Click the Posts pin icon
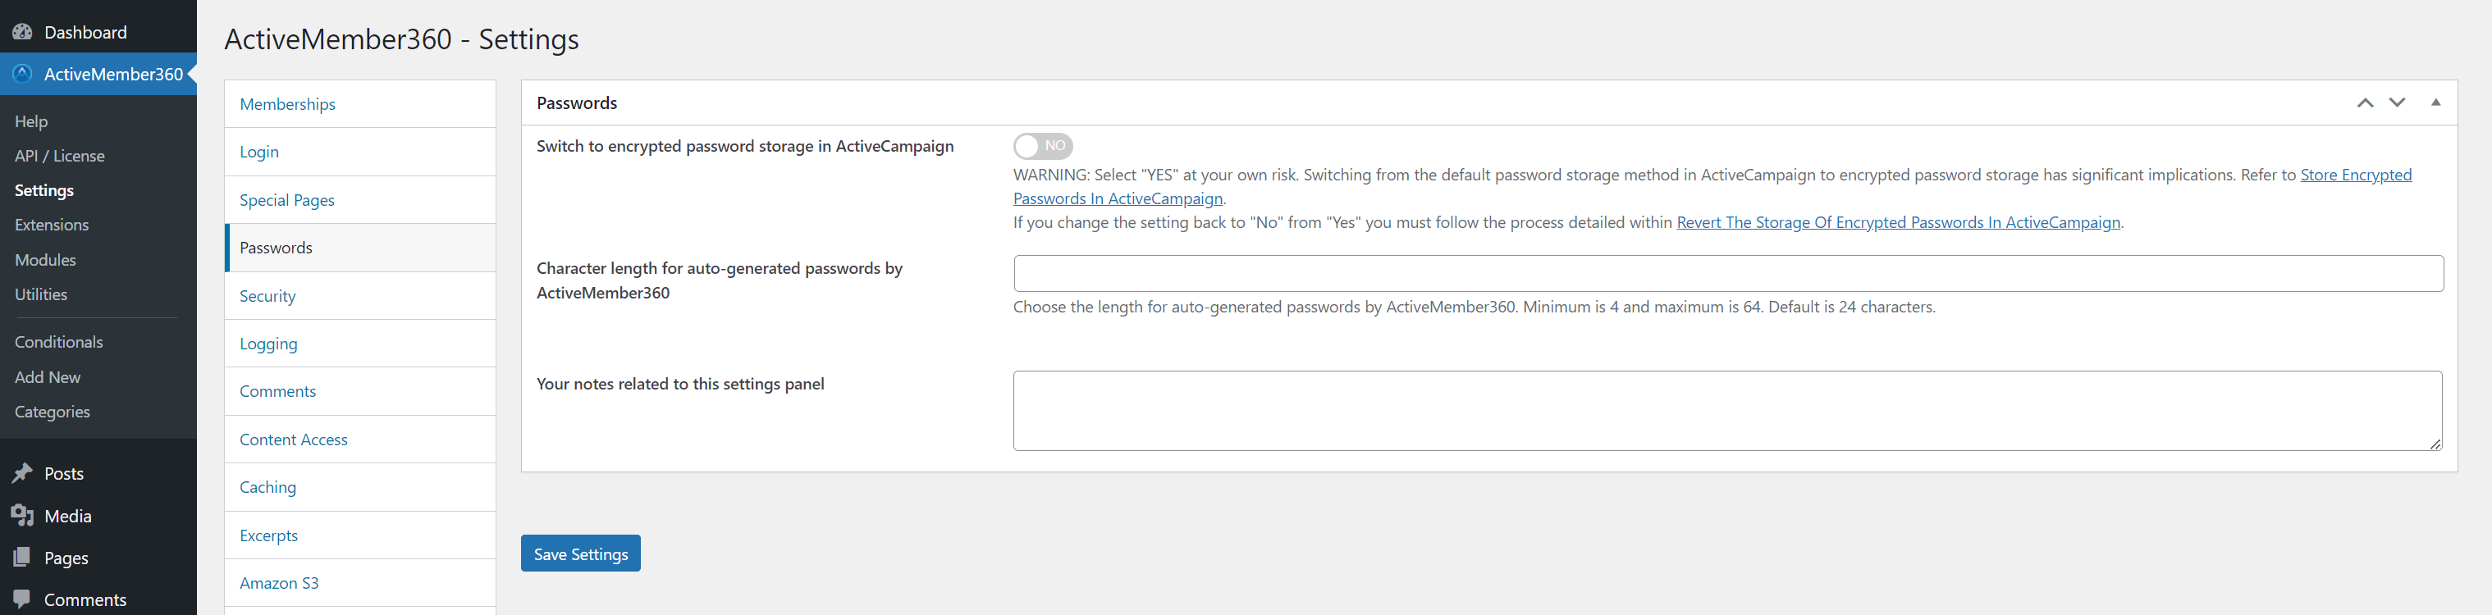This screenshot has width=2492, height=615. 23,473
